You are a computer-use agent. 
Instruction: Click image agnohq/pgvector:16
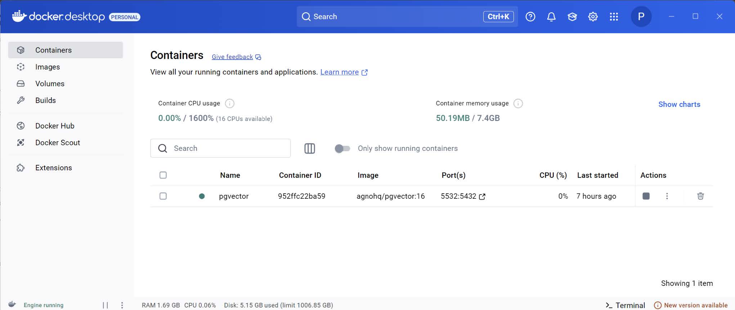391,196
